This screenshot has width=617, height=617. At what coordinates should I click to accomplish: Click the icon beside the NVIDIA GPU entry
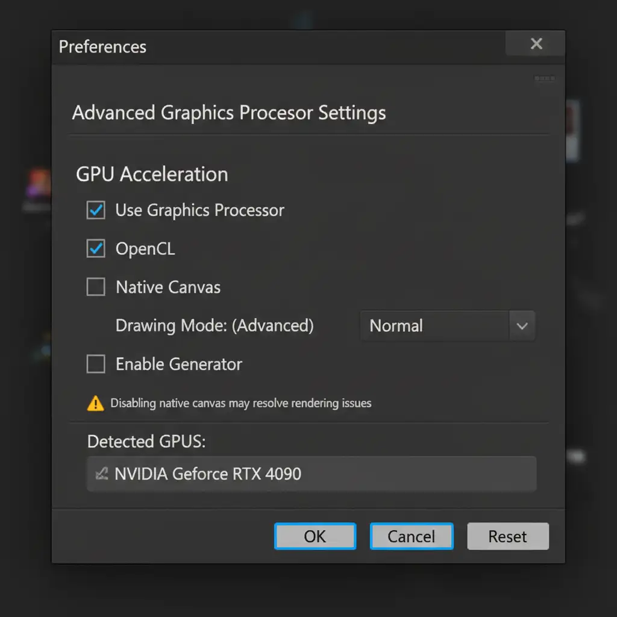coord(102,474)
